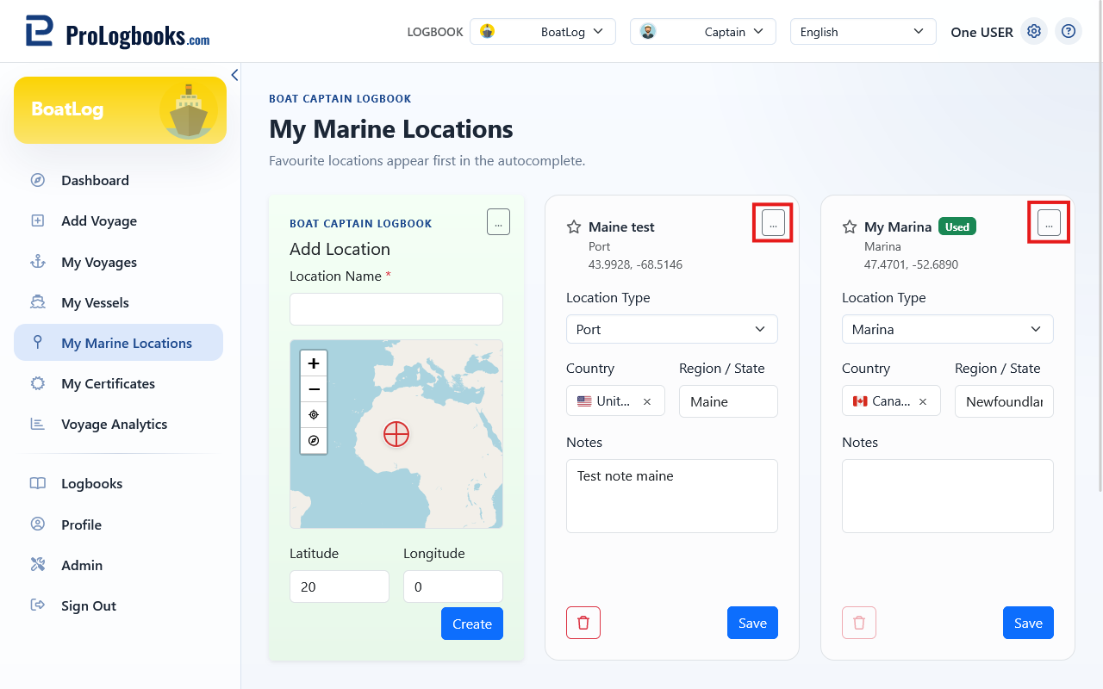Open the English language dropdown
1103x689 pixels.
click(863, 32)
